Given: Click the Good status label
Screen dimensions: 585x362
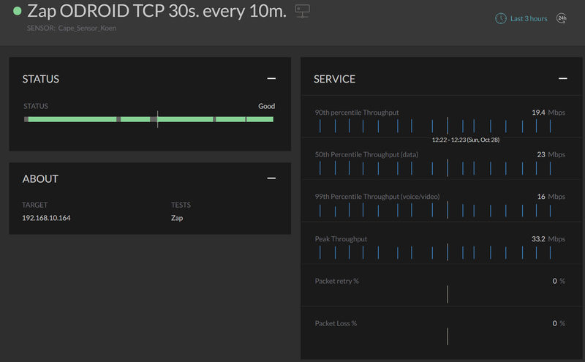Looking at the screenshot, I should click(x=266, y=106).
